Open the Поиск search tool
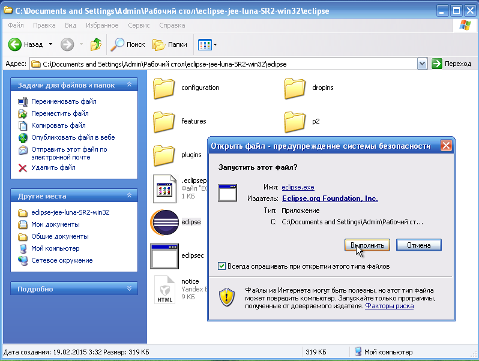 (x=128, y=44)
